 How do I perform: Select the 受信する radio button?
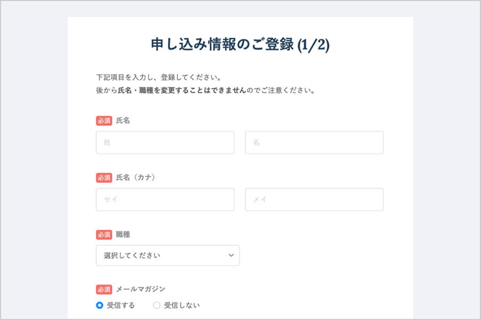(99, 306)
